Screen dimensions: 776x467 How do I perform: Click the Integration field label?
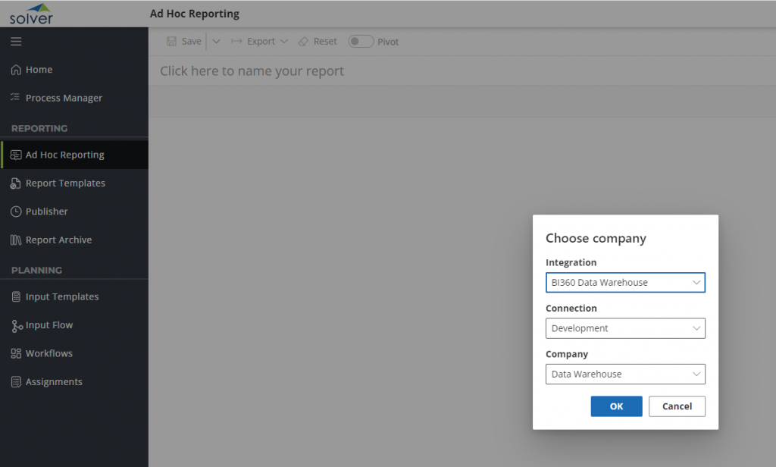pos(571,262)
